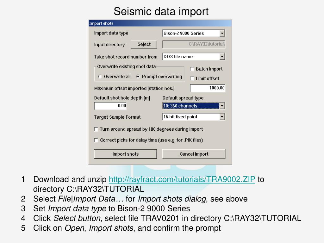Click the input directory path field
This screenshot has height=243, width=324.
click(194, 44)
